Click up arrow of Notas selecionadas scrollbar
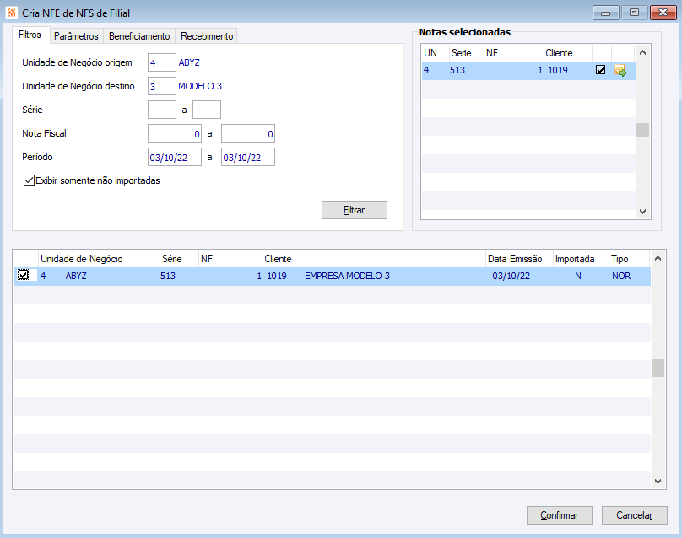The image size is (682, 538). coord(642,52)
